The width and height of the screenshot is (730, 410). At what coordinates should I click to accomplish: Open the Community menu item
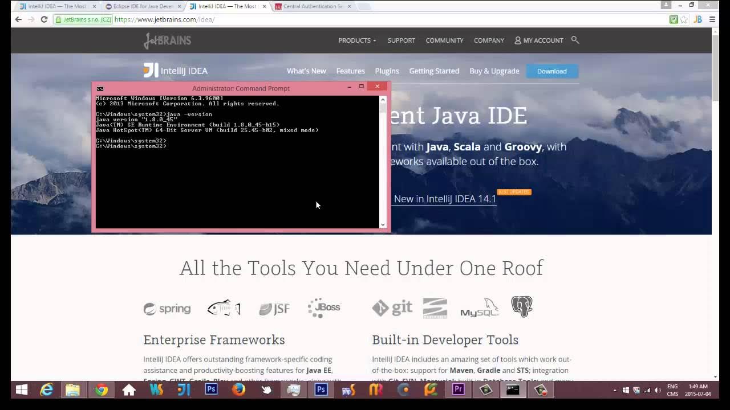pos(444,40)
